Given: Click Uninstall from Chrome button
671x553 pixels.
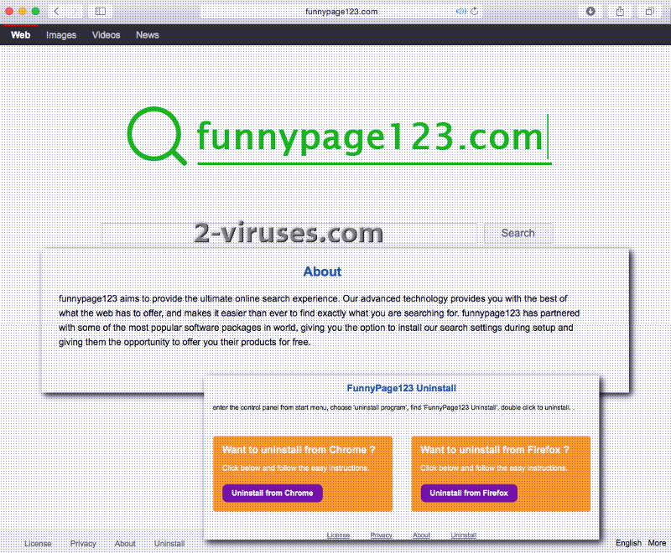Looking at the screenshot, I should coord(272,494).
